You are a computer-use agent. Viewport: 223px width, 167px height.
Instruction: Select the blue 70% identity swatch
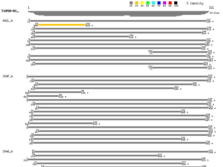pos(159,3)
